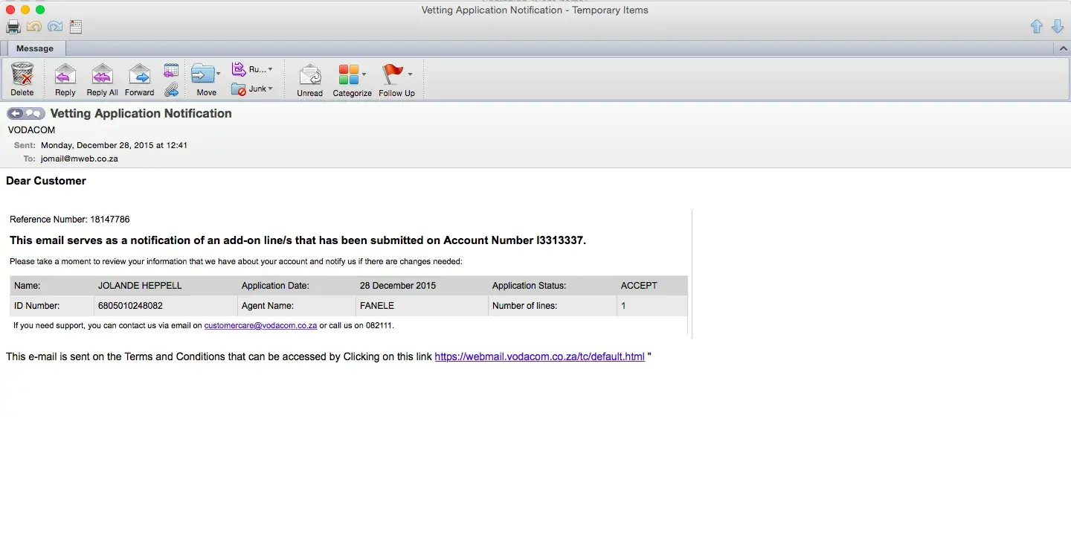Click the Delete trash can icon

pyautogui.click(x=22, y=75)
